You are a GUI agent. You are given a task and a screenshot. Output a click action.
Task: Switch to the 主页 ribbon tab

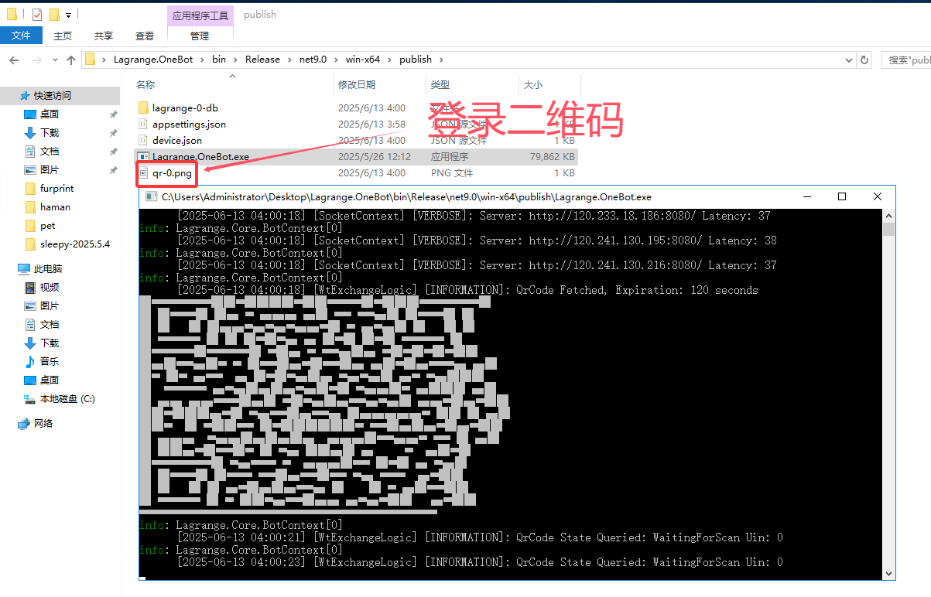(x=63, y=36)
